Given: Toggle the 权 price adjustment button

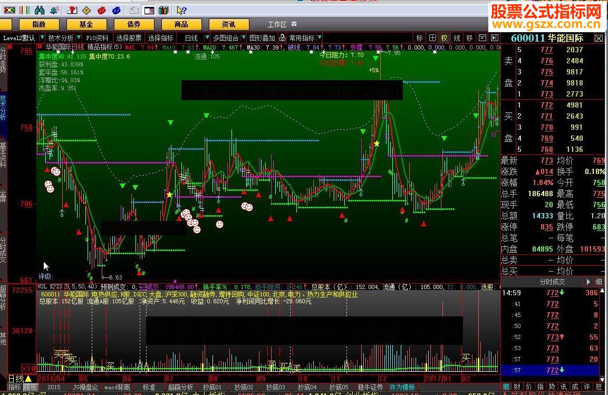Looking at the screenshot, I should click(445, 38).
